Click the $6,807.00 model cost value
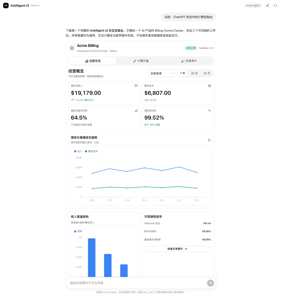 [157, 93]
